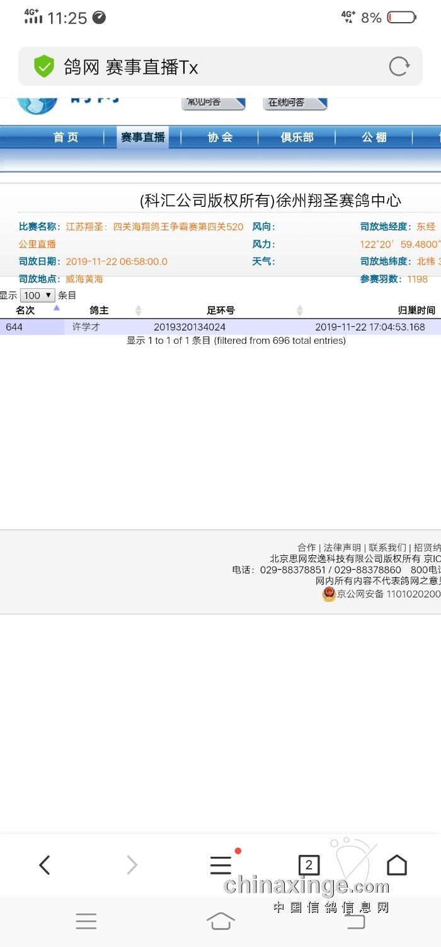Viewport: 441px width, 947px height.
Task: Tap the green security shield icon
Action: tap(44, 66)
